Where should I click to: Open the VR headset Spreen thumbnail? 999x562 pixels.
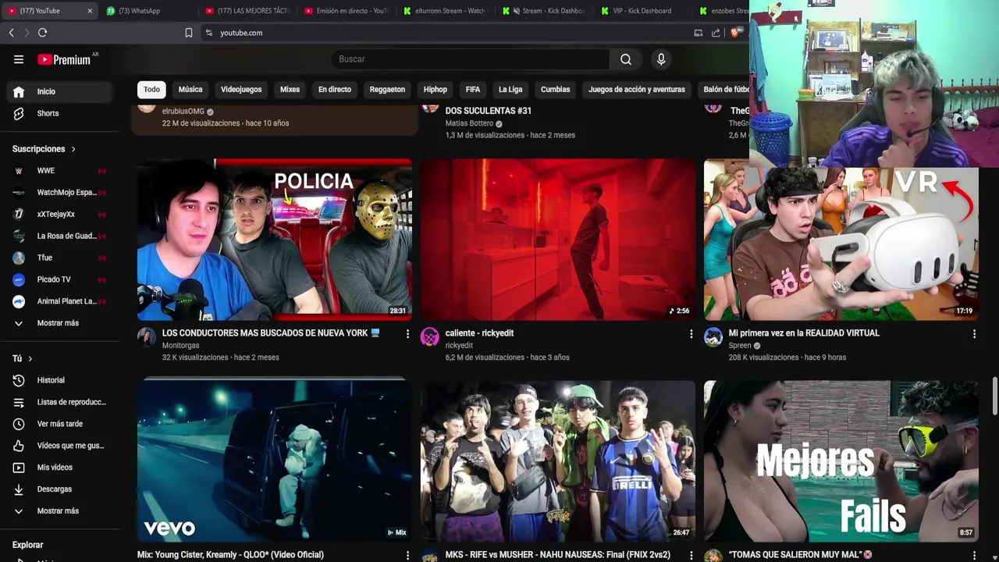coord(841,244)
